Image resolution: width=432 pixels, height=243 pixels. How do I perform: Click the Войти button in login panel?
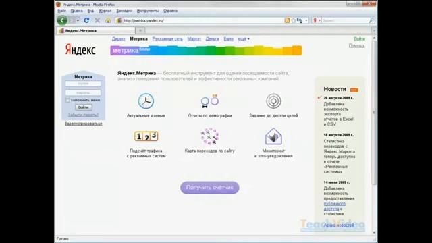point(83,107)
